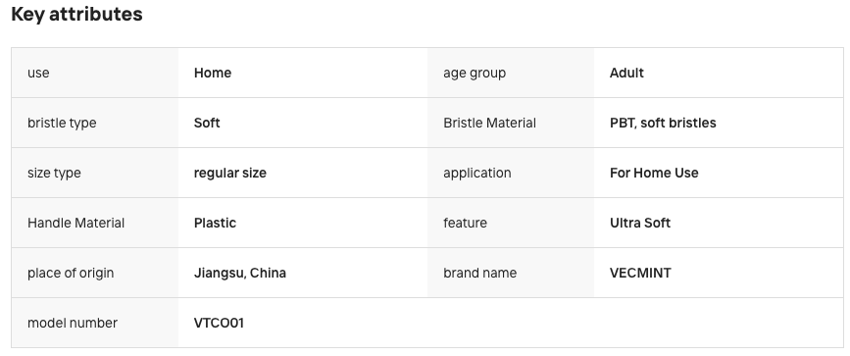Select the Handle Material label

[75, 223]
